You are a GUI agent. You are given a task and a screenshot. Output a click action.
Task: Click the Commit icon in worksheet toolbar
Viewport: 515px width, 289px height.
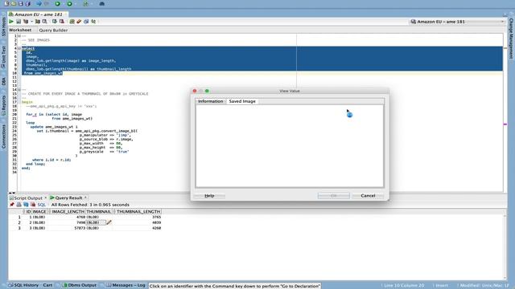coord(55,22)
